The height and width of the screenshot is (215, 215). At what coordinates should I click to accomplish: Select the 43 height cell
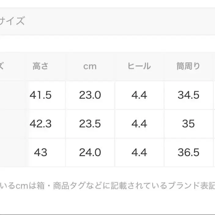tap(41, 152)
